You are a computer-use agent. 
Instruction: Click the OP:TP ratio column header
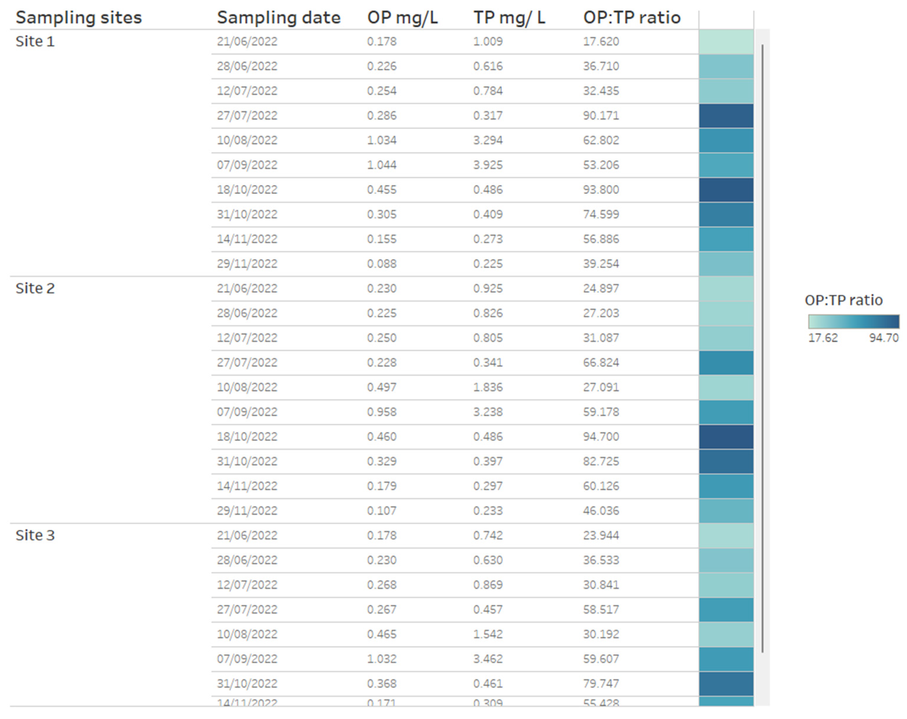tap(631, 18)
